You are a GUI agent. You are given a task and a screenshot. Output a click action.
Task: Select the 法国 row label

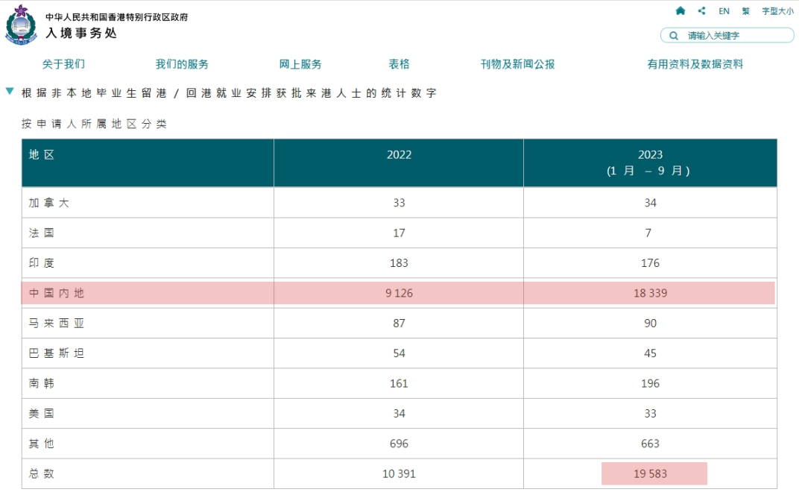tap(42, 233)
